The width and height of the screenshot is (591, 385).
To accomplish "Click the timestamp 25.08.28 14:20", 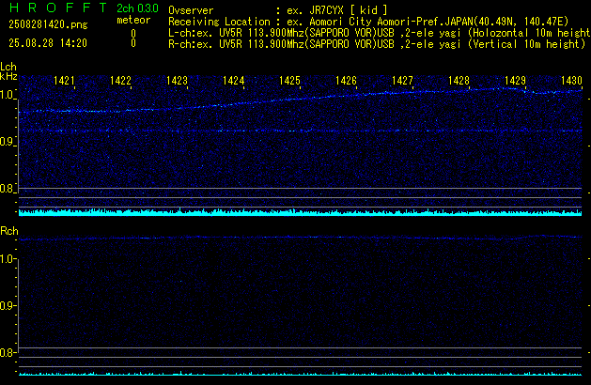I will pyautogui.click(x=48, y=43).
